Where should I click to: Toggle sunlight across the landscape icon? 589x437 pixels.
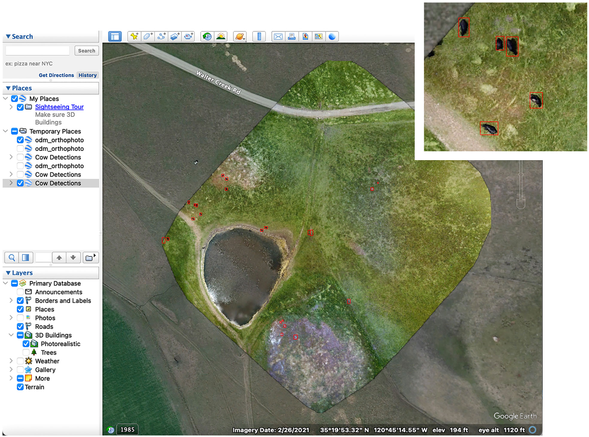tap(221, 36)
